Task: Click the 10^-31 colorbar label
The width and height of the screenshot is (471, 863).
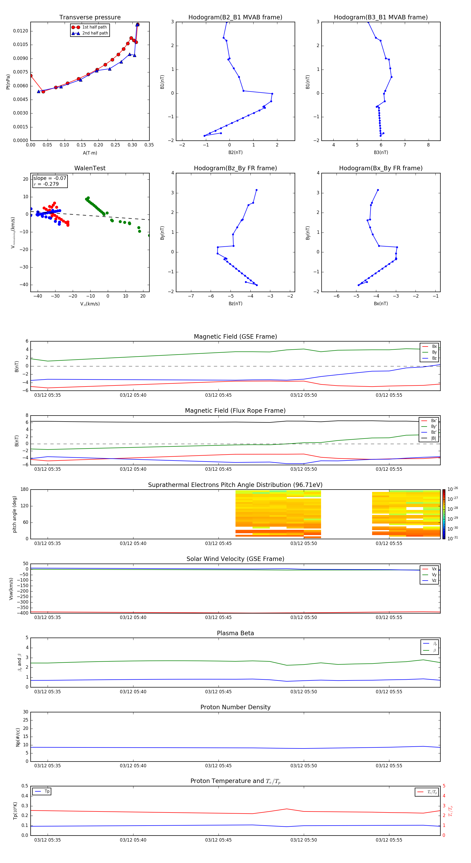Action: point(453,538)
